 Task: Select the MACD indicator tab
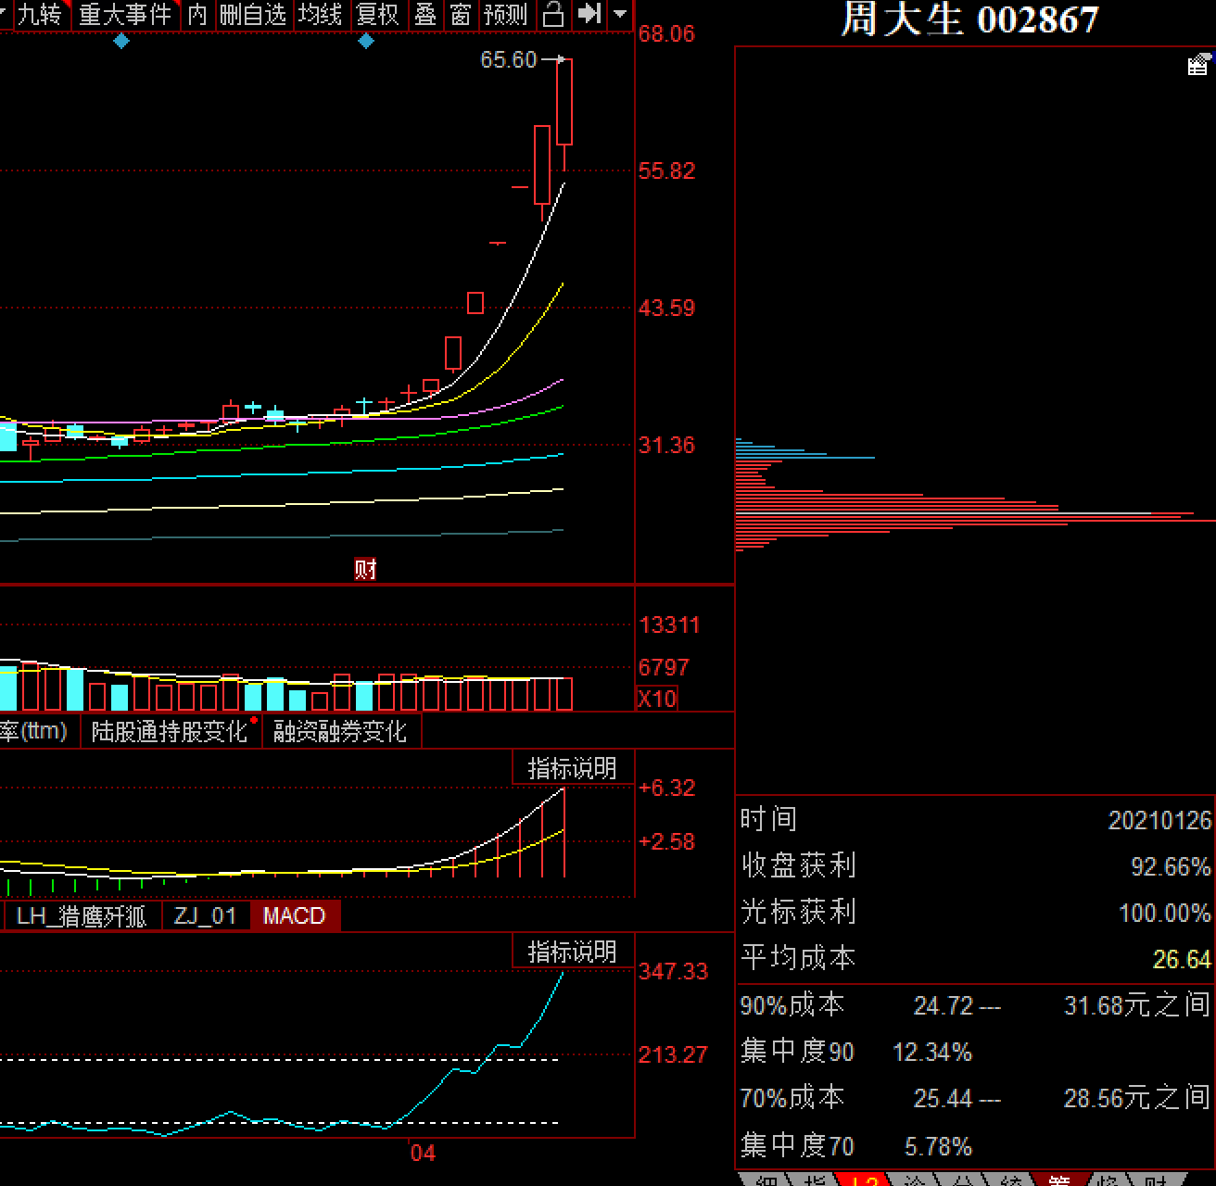(x=295, y=916)
